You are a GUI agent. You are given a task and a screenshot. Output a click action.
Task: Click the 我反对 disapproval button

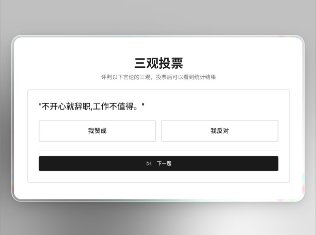click(220, 131)
